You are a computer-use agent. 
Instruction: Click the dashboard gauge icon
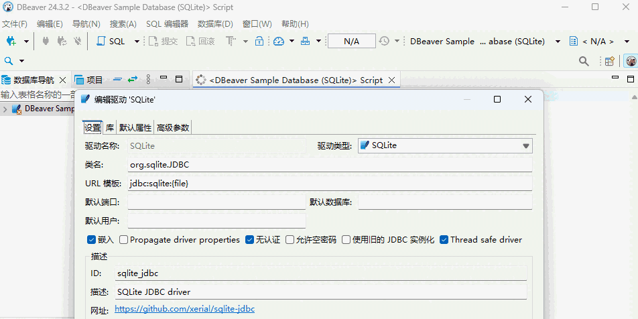pyautogui.click(x=279, y=41)
